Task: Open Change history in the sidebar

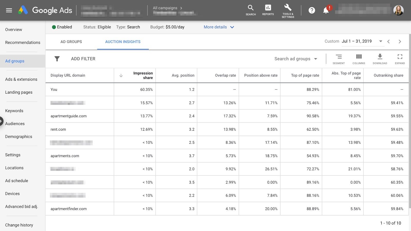Action: (x=19, y=225)
